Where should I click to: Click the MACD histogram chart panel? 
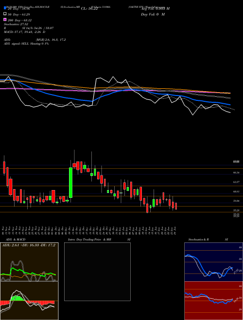coord(29,301)
